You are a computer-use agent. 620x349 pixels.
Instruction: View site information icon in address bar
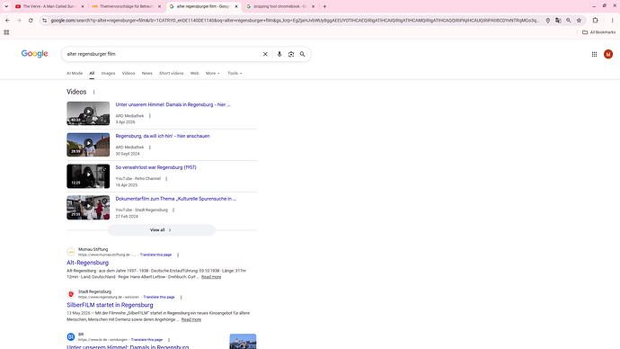click(x=45, y=20)
